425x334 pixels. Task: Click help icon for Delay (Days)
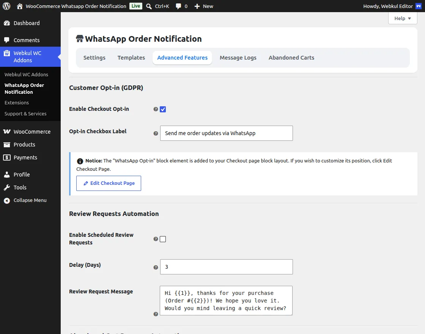pos(156,267)
